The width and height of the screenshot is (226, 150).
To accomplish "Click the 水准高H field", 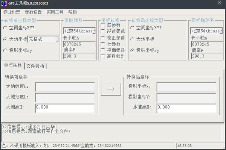I will [186, 108].
